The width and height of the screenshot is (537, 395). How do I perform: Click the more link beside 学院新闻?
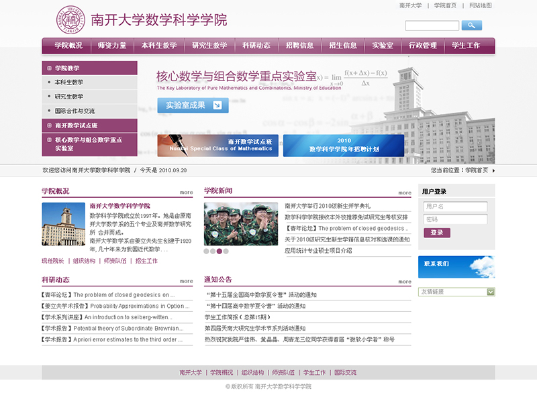[x=404, y=193]
